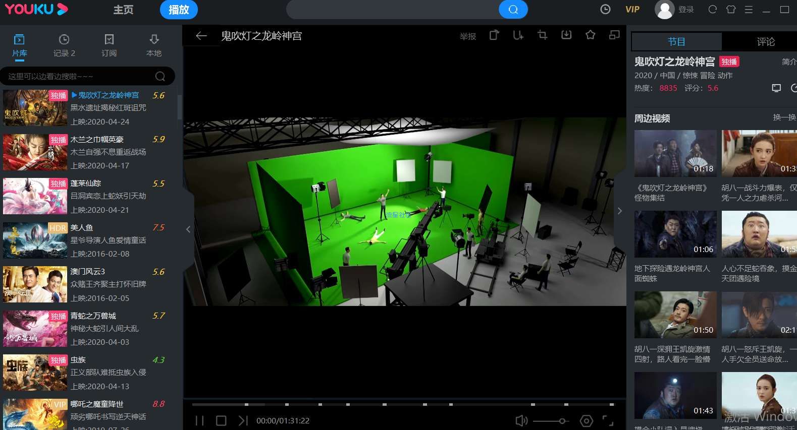Viewport: 797px width, 430px height.
Task: Open the 订阅 subscriptions tab
Action: click(109, 45)
